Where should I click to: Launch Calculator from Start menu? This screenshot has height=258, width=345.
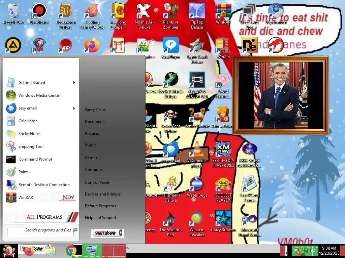tap(41, 121)
